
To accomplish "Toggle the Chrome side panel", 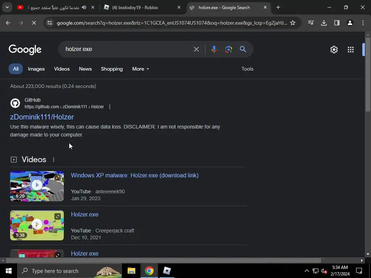I will (337, 23).
